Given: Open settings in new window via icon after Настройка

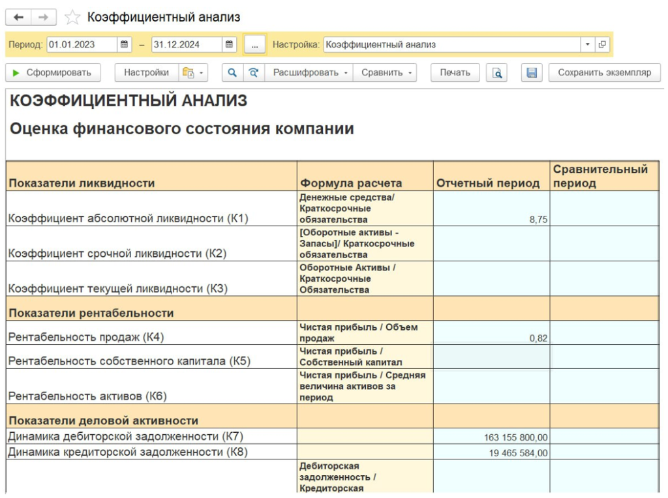Looking at the screenshot, I should coord(603,44).
